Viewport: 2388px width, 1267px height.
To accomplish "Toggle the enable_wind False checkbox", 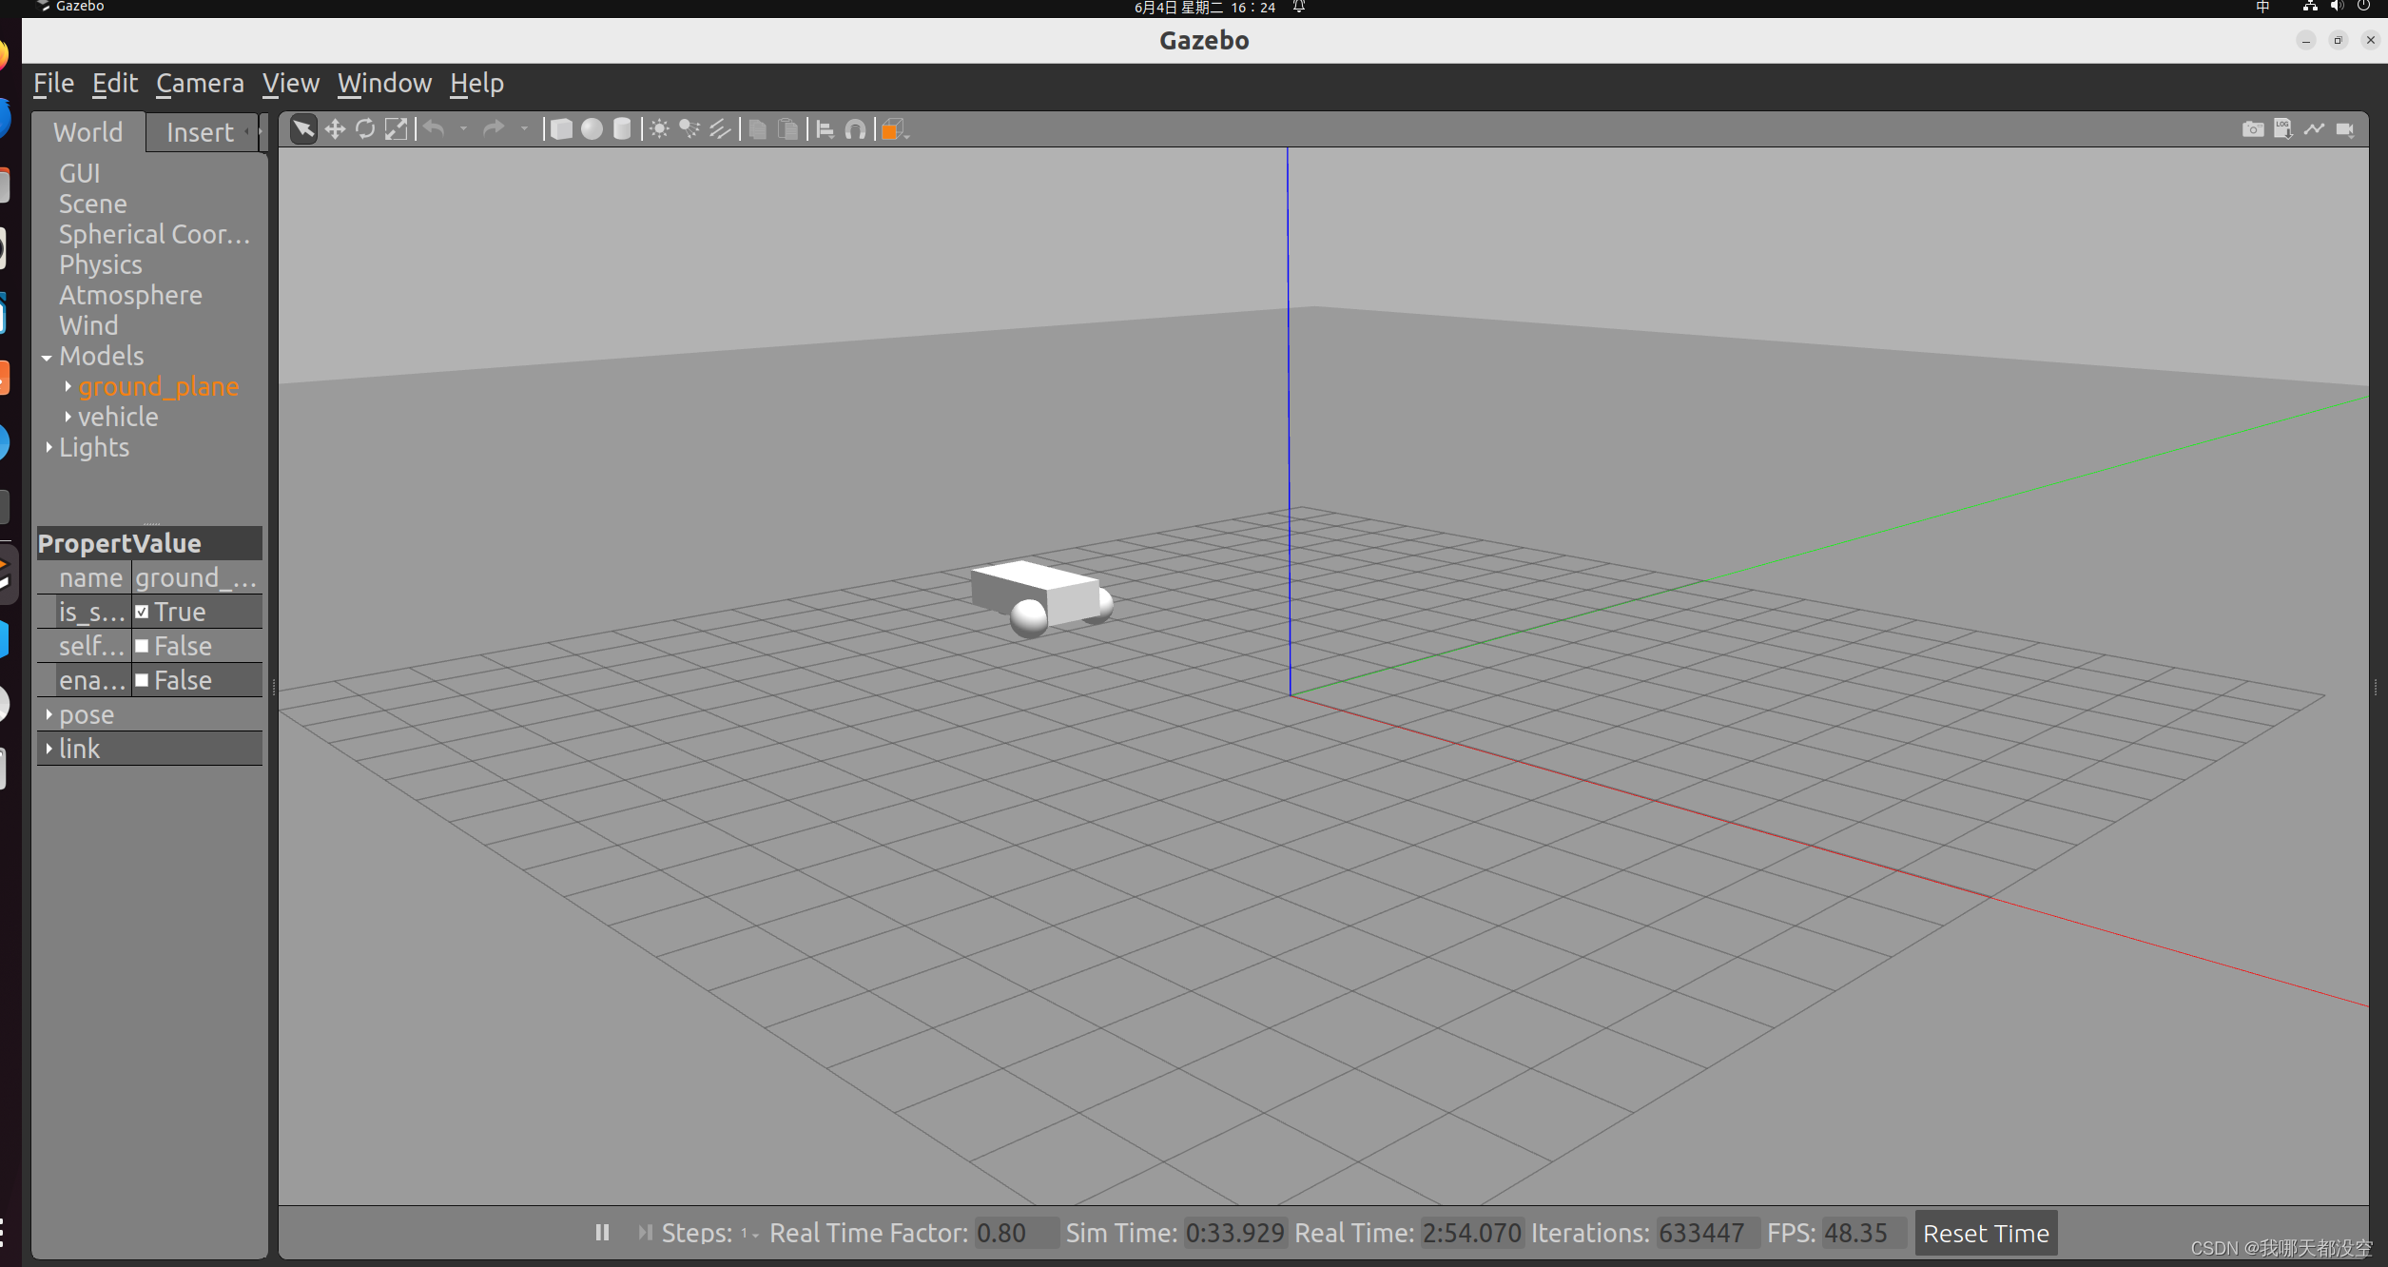I will point(142,681).
